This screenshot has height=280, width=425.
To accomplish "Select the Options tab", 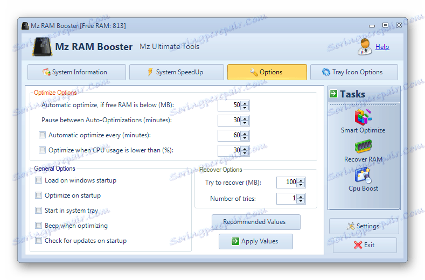I will click(267, 72).
